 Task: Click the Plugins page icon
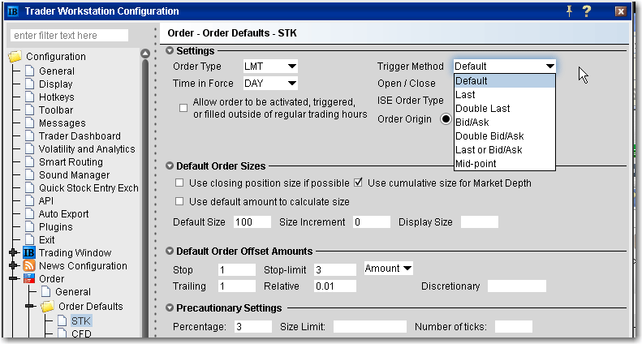coord(29,227)
